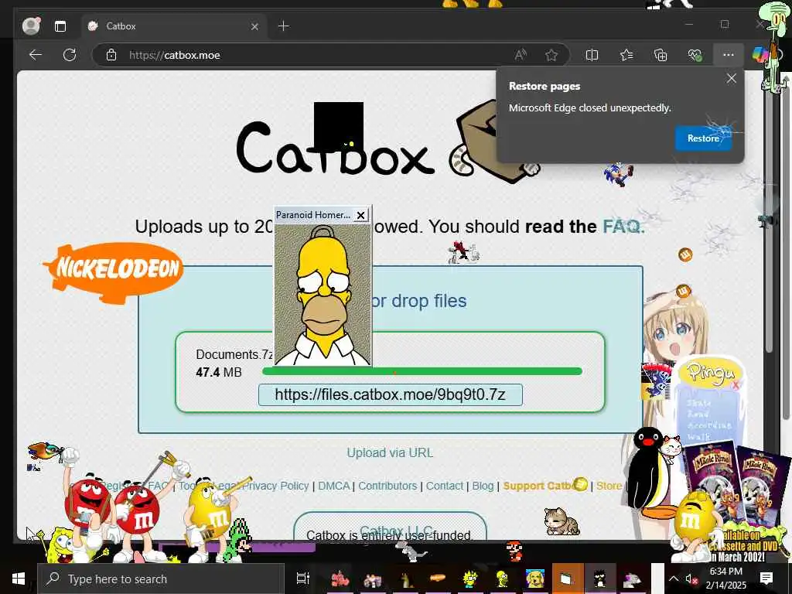Click the 'Type here to search' box
The height and width of the screenshot is (594, 792).
[x=161, y=579]
